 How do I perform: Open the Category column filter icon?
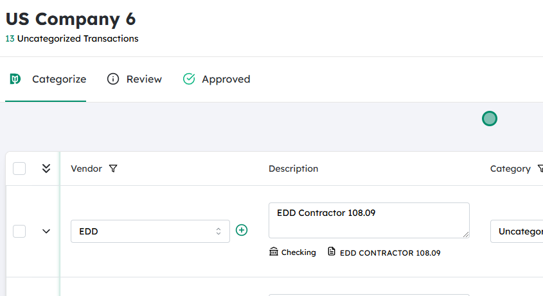coord(539,169)
